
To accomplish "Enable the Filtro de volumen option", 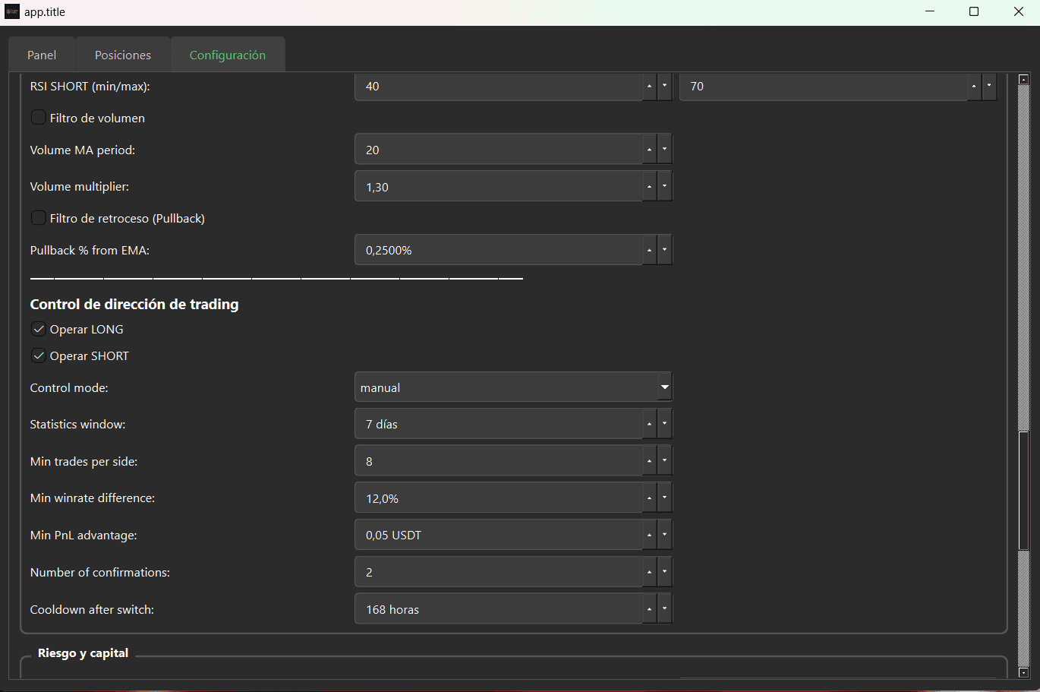I will pyautogui.click(x=38, y=117).
